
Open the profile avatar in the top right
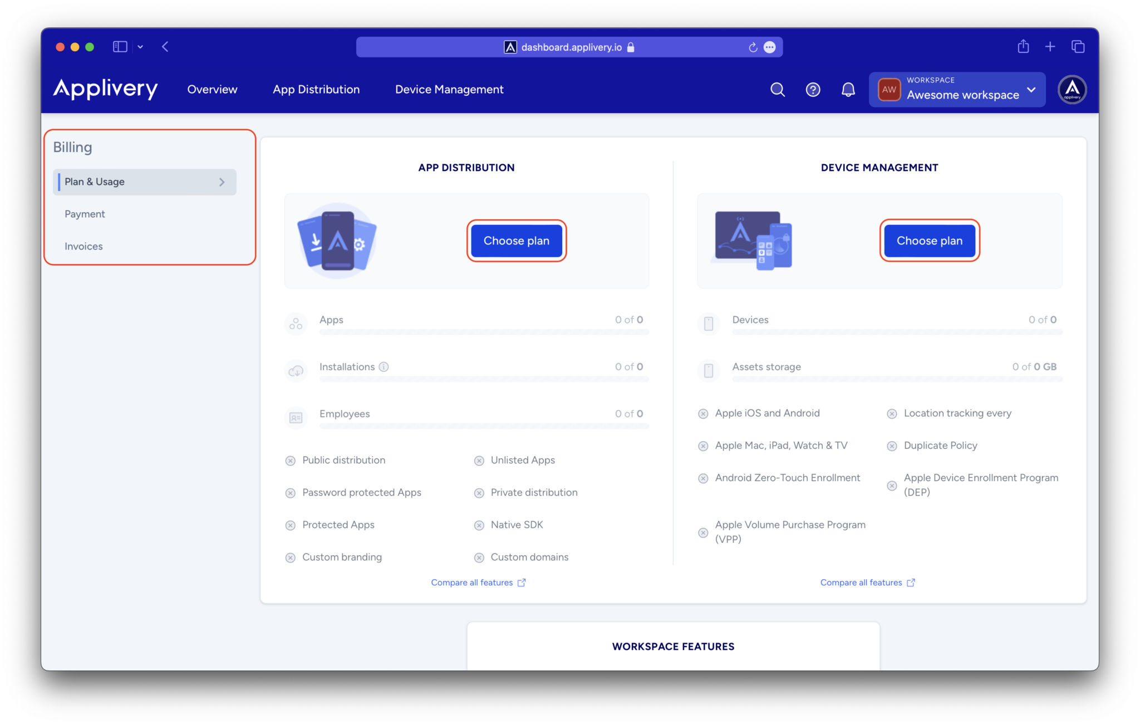(1072, 89)
